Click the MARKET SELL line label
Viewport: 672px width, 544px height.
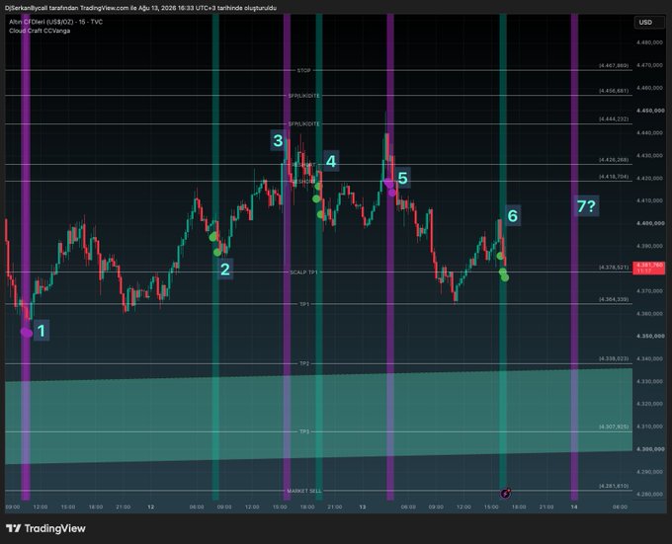pyautogui.click(x=303, y=491)
